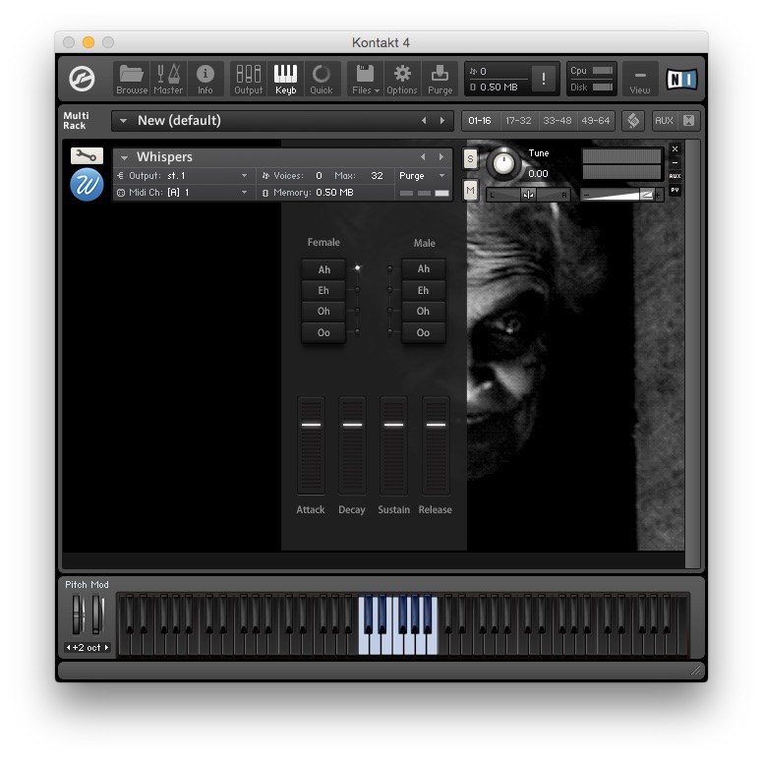
Task: Show the Info pane
Action: point(205,79)
